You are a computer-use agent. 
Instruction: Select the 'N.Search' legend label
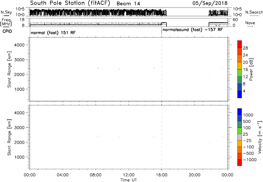point(254,12)
